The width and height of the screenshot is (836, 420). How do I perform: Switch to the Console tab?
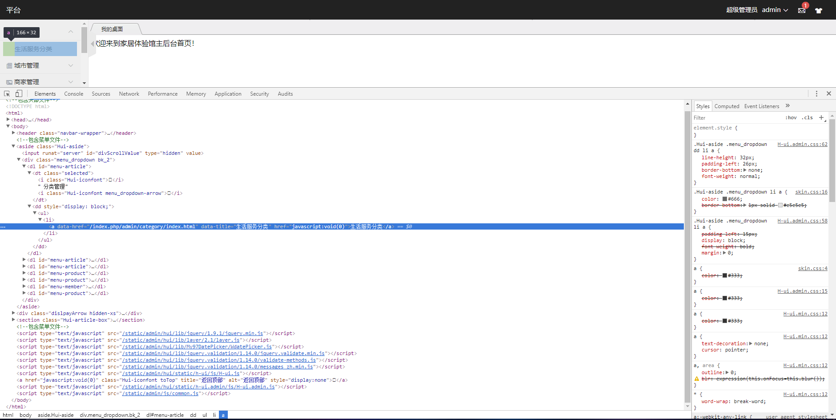pos(74,94)
